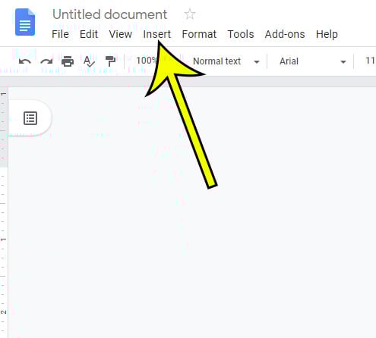Click the vertical ruler on the left
This screenshot has width=376, height=338.
pyautogui.click(x=4, y=212)
